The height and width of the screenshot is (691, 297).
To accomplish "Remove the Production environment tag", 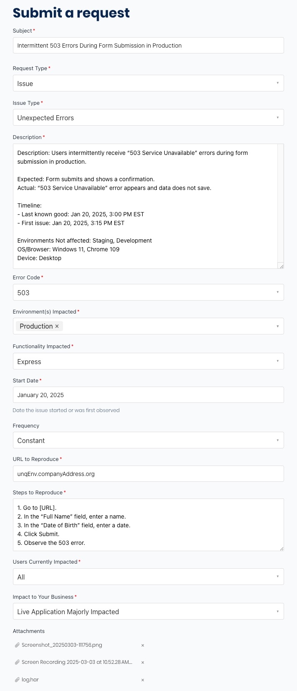I will coord(57,326).
